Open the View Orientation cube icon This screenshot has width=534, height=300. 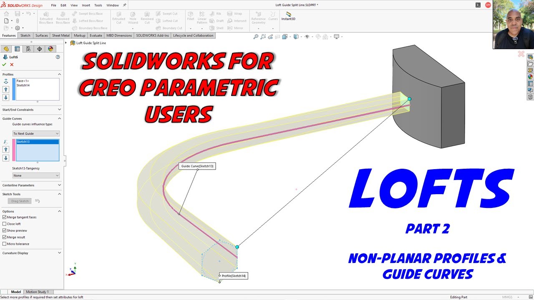pyautogui.click(x=285, y=37)
